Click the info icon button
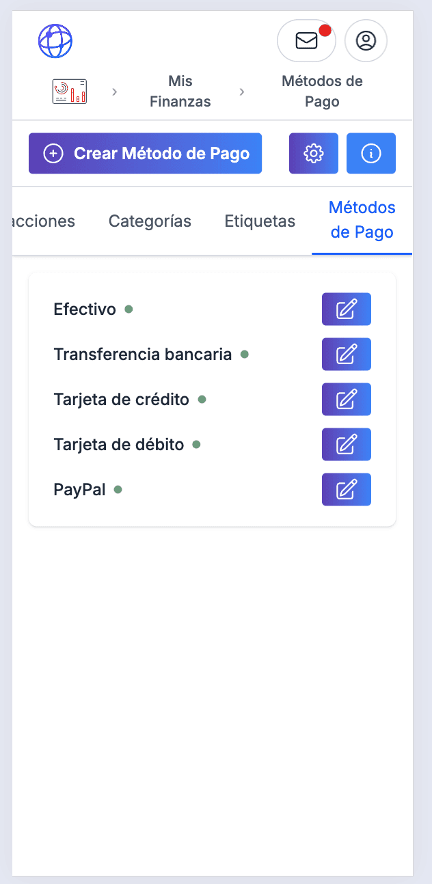This screenshot has height=884, width=432. (371, 153)
